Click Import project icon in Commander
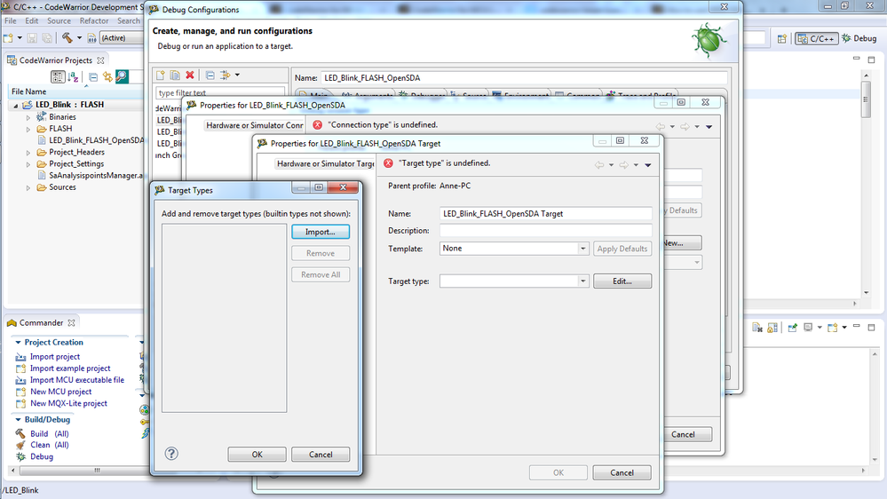 (x=20, y=356)
